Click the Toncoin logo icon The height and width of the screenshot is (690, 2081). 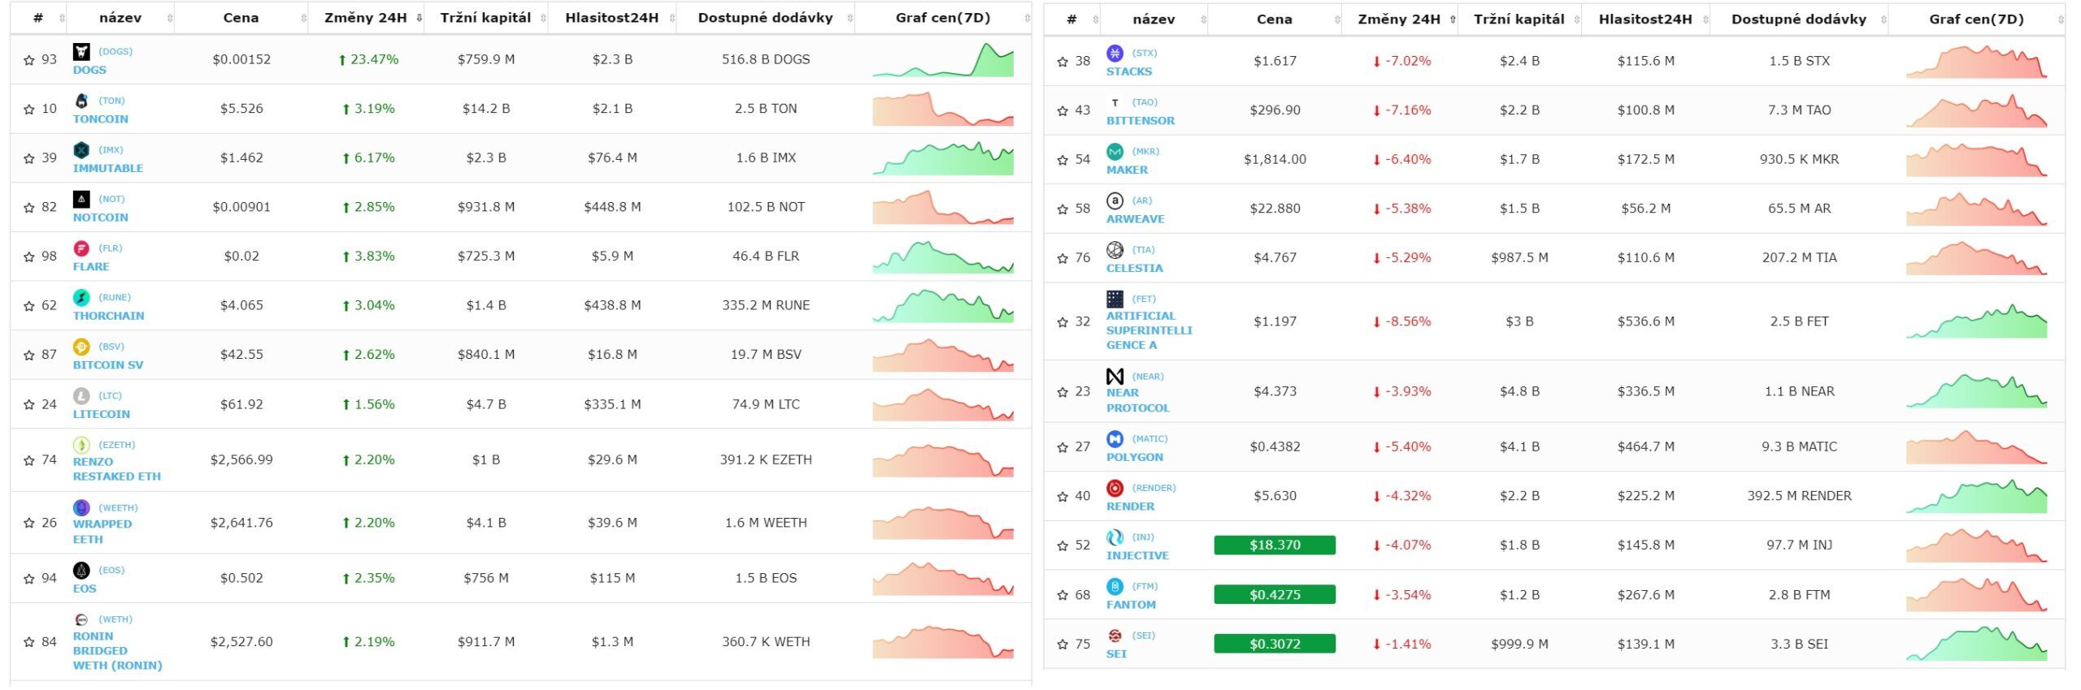81,101
